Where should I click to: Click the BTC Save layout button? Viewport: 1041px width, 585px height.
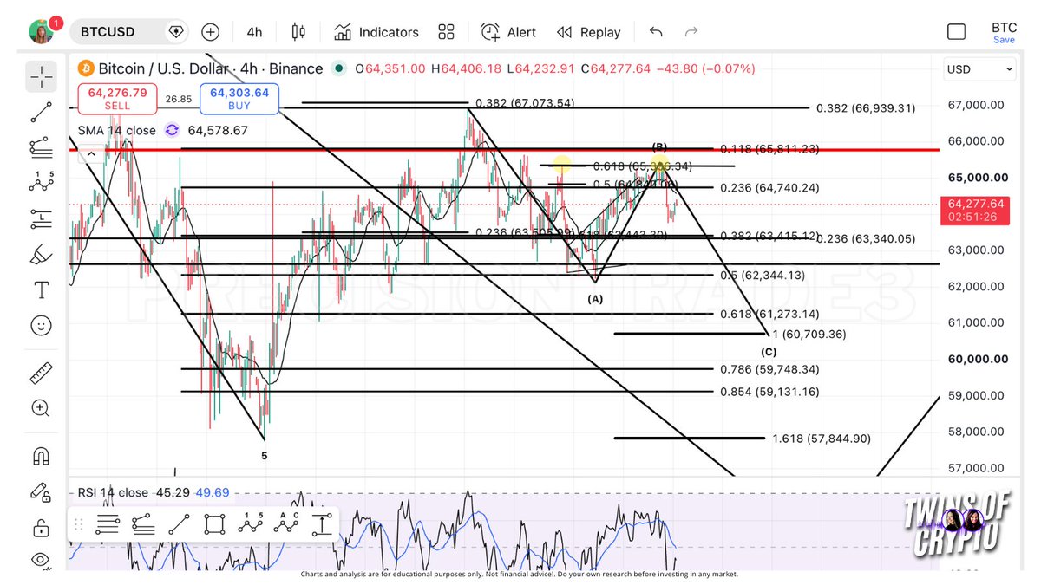click(1004, 33)
